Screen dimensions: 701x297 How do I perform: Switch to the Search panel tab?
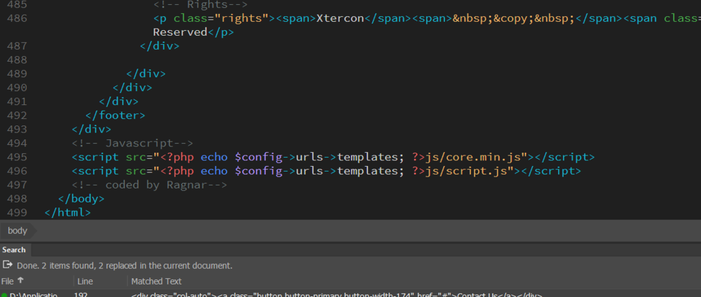pos(14,249)
